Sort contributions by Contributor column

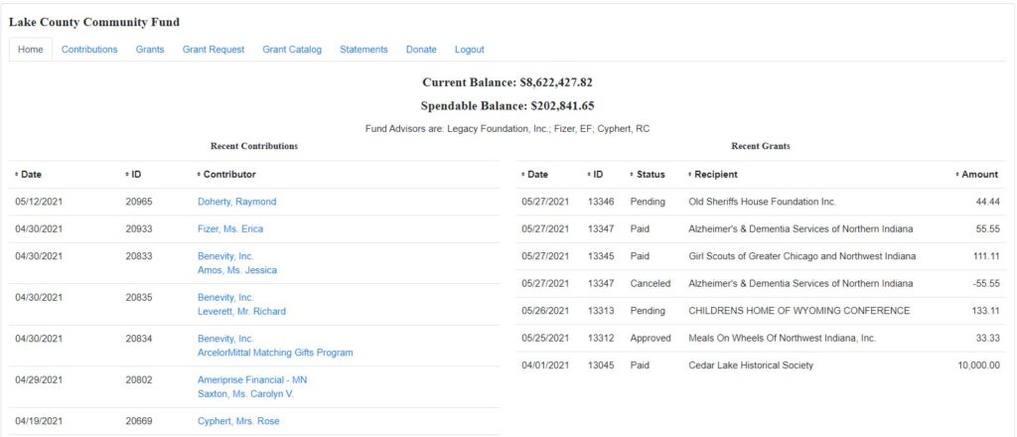pyautogui.click(x=226, y=175)
